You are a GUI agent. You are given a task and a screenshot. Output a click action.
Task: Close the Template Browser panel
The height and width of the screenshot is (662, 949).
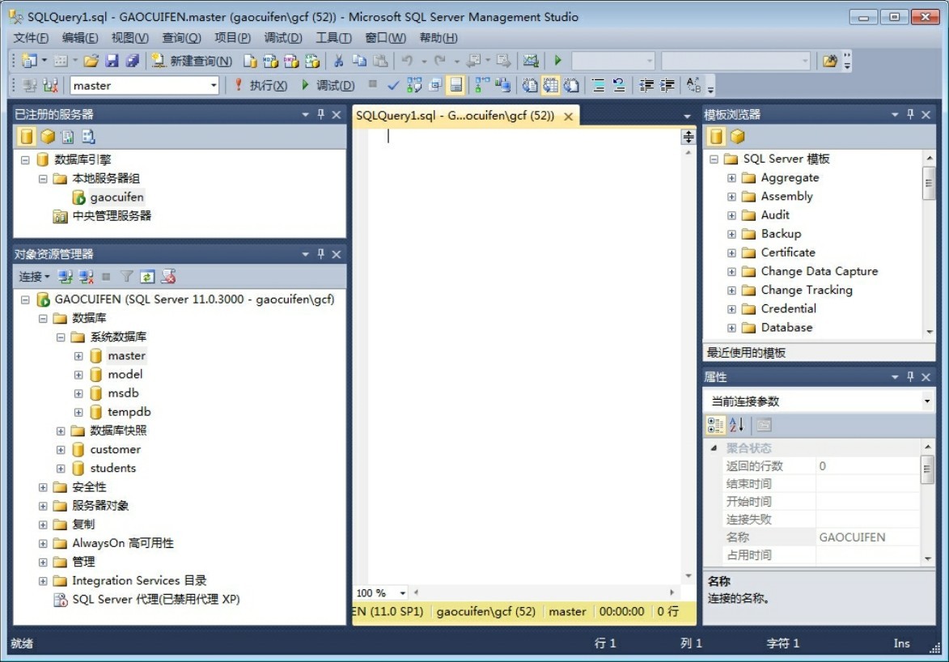[x=926, y=114]
